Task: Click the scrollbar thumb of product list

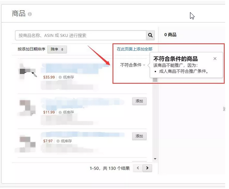Action: tap(155, 80)
